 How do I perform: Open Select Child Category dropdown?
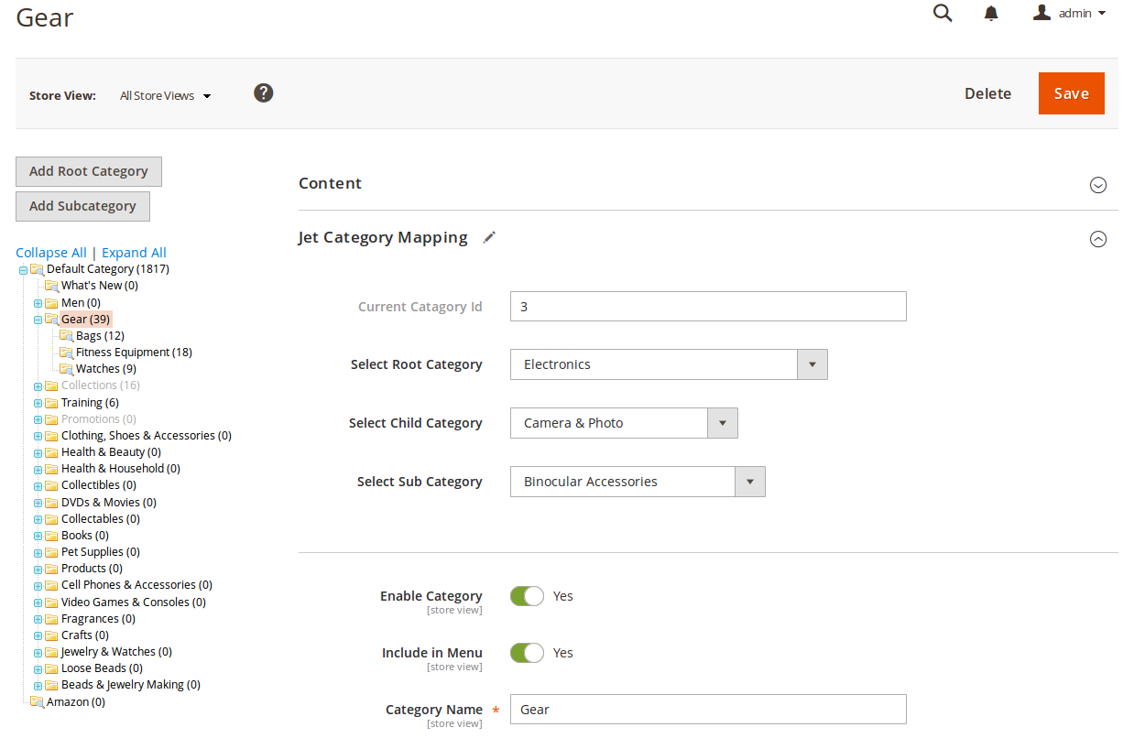point(624,423)
